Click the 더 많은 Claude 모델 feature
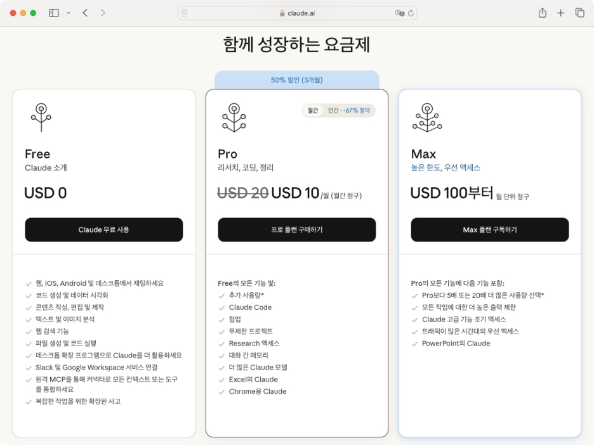 (x=258, y=368)
